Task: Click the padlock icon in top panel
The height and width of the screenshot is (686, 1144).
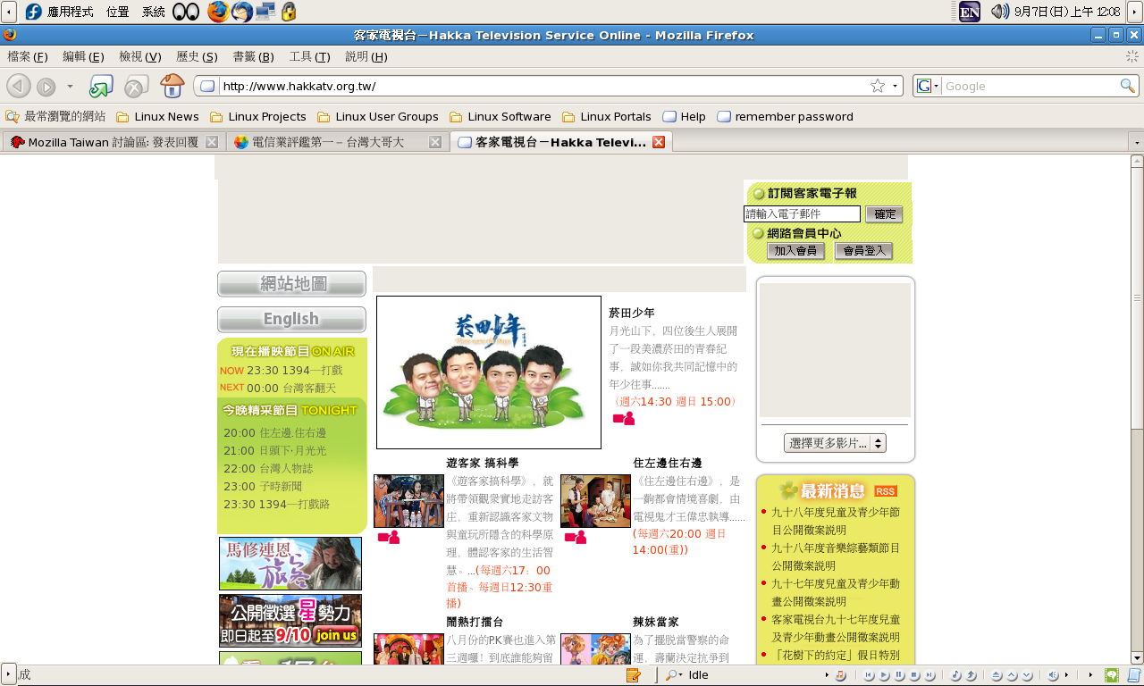Action: pyautogui.click(x=288, y=12)
